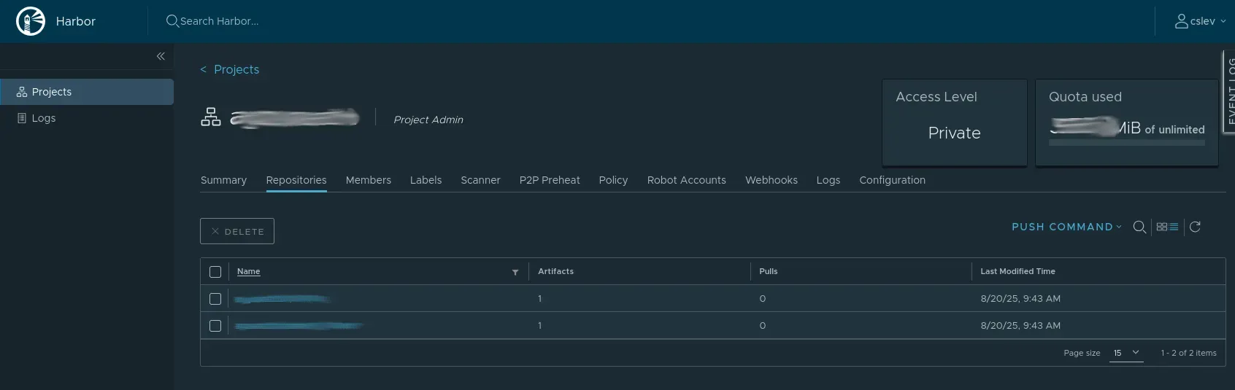The height and width of the screenshot is (390, 1235).
Task: Click the project hierarchy icon
Action: [211, 117]
